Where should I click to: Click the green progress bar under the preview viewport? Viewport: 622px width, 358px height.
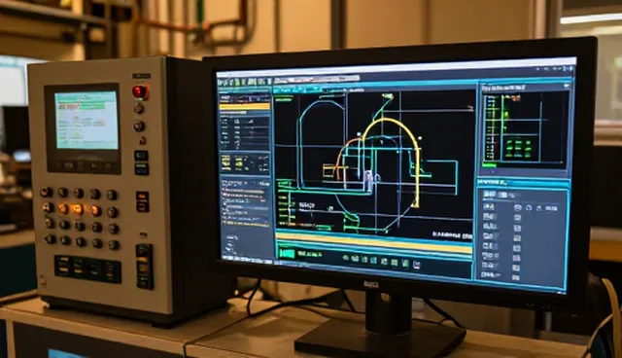tap(489, 165)
